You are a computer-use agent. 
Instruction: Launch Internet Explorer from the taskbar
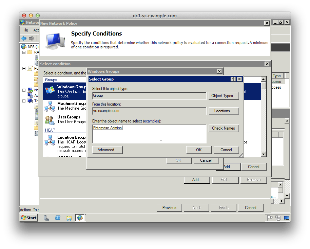80,218
